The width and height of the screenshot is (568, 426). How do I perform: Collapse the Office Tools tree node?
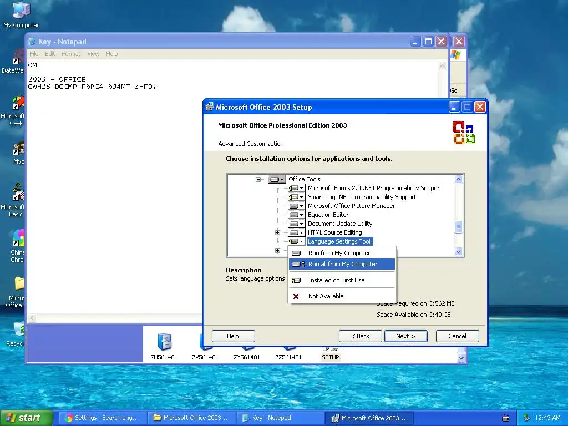[258, 179]
